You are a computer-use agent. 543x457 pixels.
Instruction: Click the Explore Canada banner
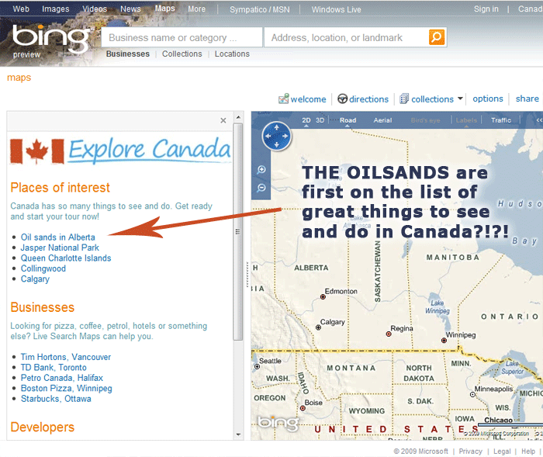120,151
